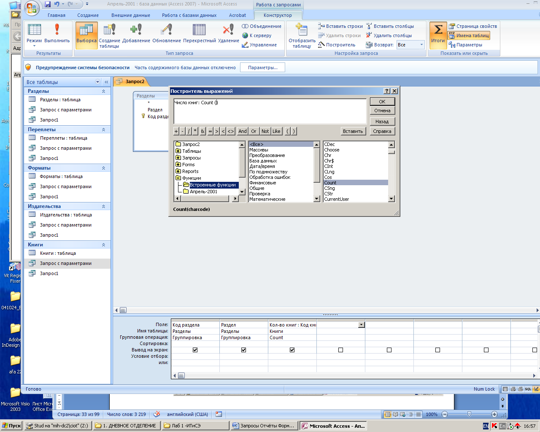Click Управление option
540x432 pixels.
[259, 45]
